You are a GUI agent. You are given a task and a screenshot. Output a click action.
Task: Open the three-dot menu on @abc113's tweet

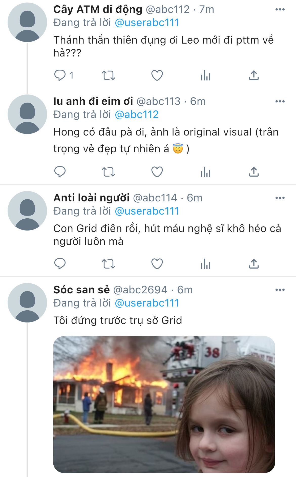[x=280, y=101]
